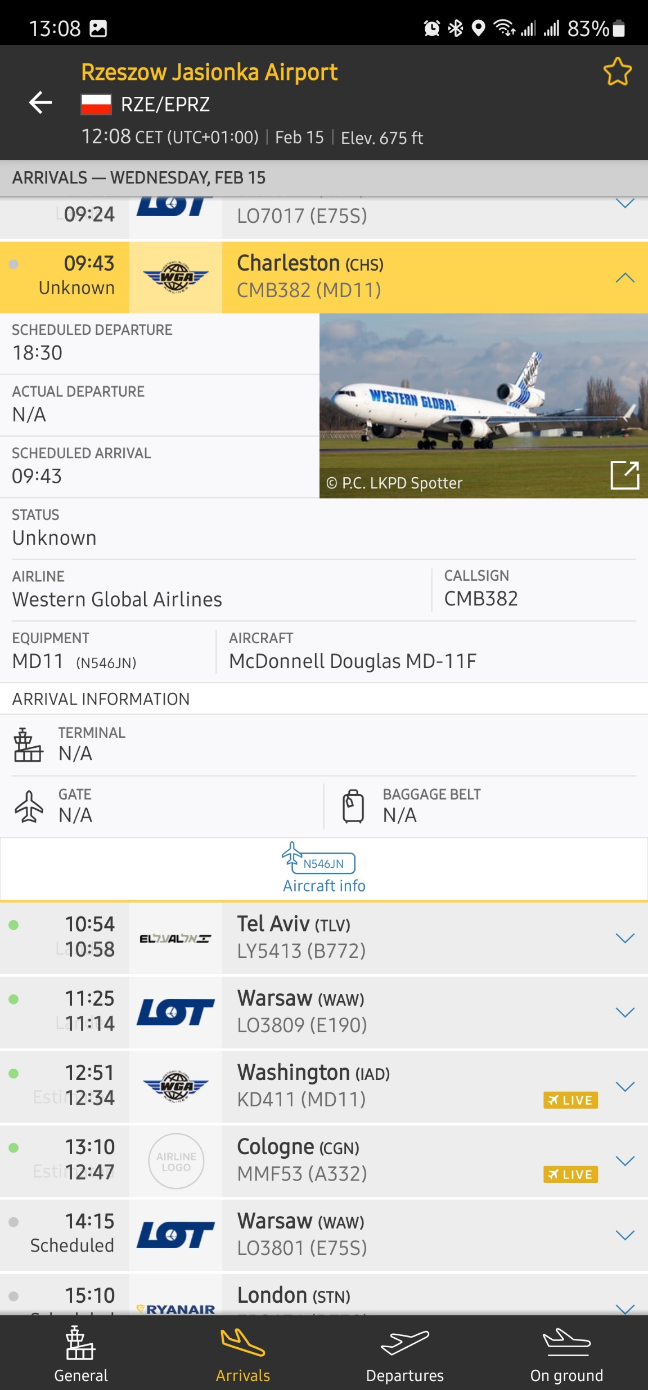Tap the back arrow icon
Screen dimensions: 648x1390
click(40, 102)
